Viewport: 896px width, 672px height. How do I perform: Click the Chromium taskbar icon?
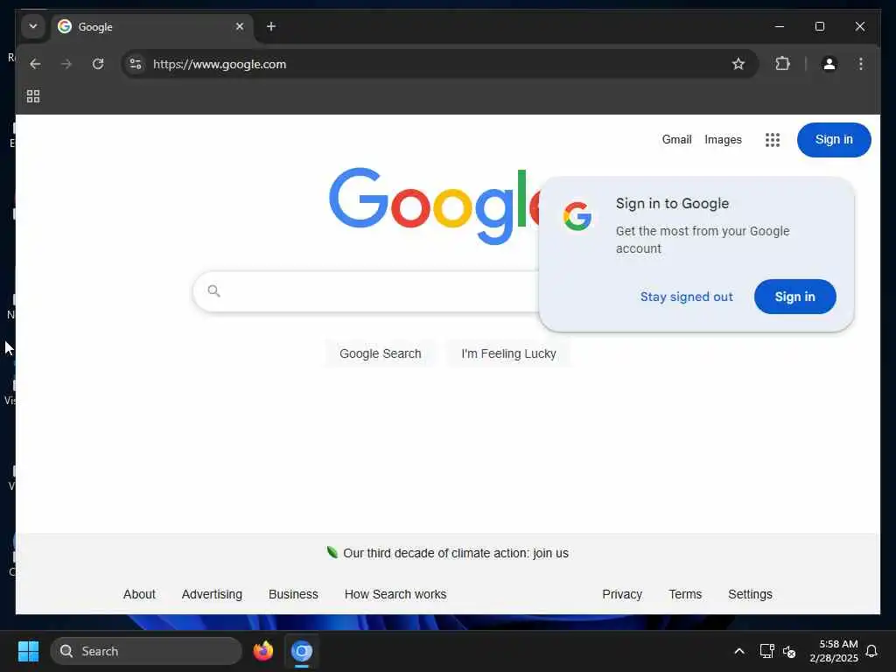point(302,651)
